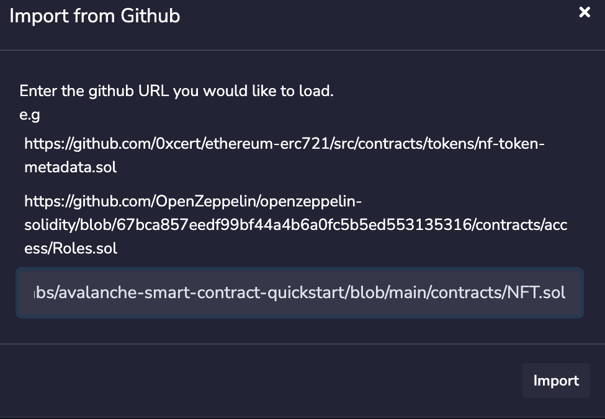605x419 pixels.
Task: Click the "Enter the github URL" instruction text
Action: (177, 91)
